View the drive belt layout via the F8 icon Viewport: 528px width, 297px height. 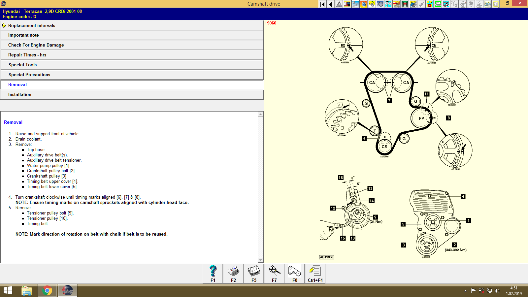click(294, 272)
